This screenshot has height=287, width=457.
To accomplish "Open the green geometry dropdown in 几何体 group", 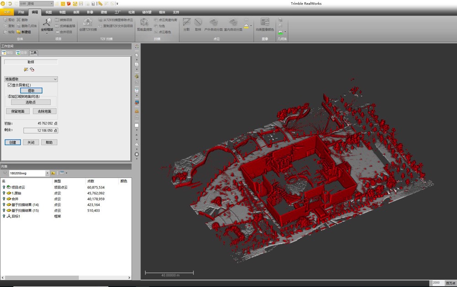I will [285, 32].
